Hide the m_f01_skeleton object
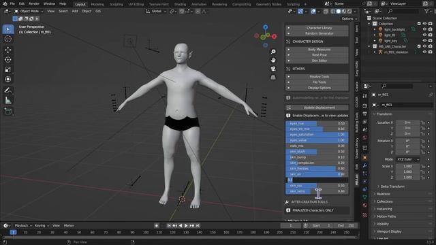This screenshot has width=436, height=245. 424,52
